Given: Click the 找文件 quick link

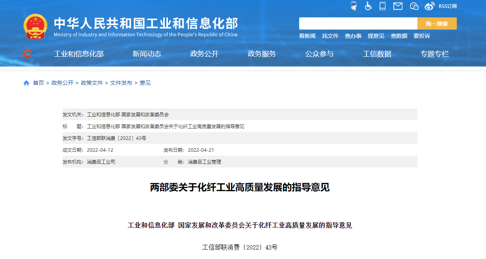Looking at the screenshot, I should click(x=330, y=36).
